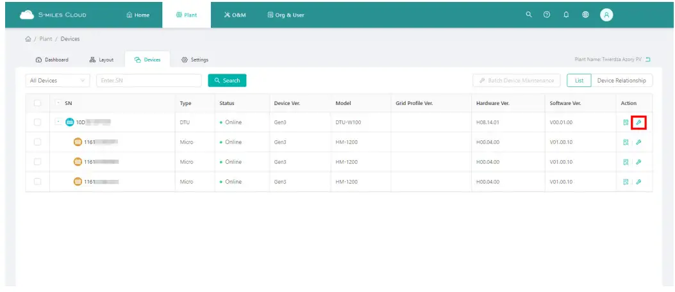675x292 pixels.
Task: Toggle the select-all checkbox in table header
Action: [37, 103]
